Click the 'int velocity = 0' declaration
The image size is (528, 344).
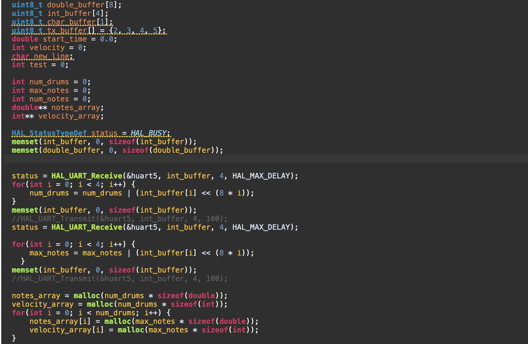(49, 48)
